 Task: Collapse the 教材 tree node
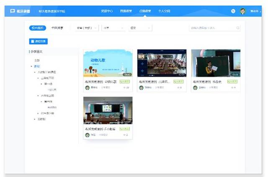[31, 67]
